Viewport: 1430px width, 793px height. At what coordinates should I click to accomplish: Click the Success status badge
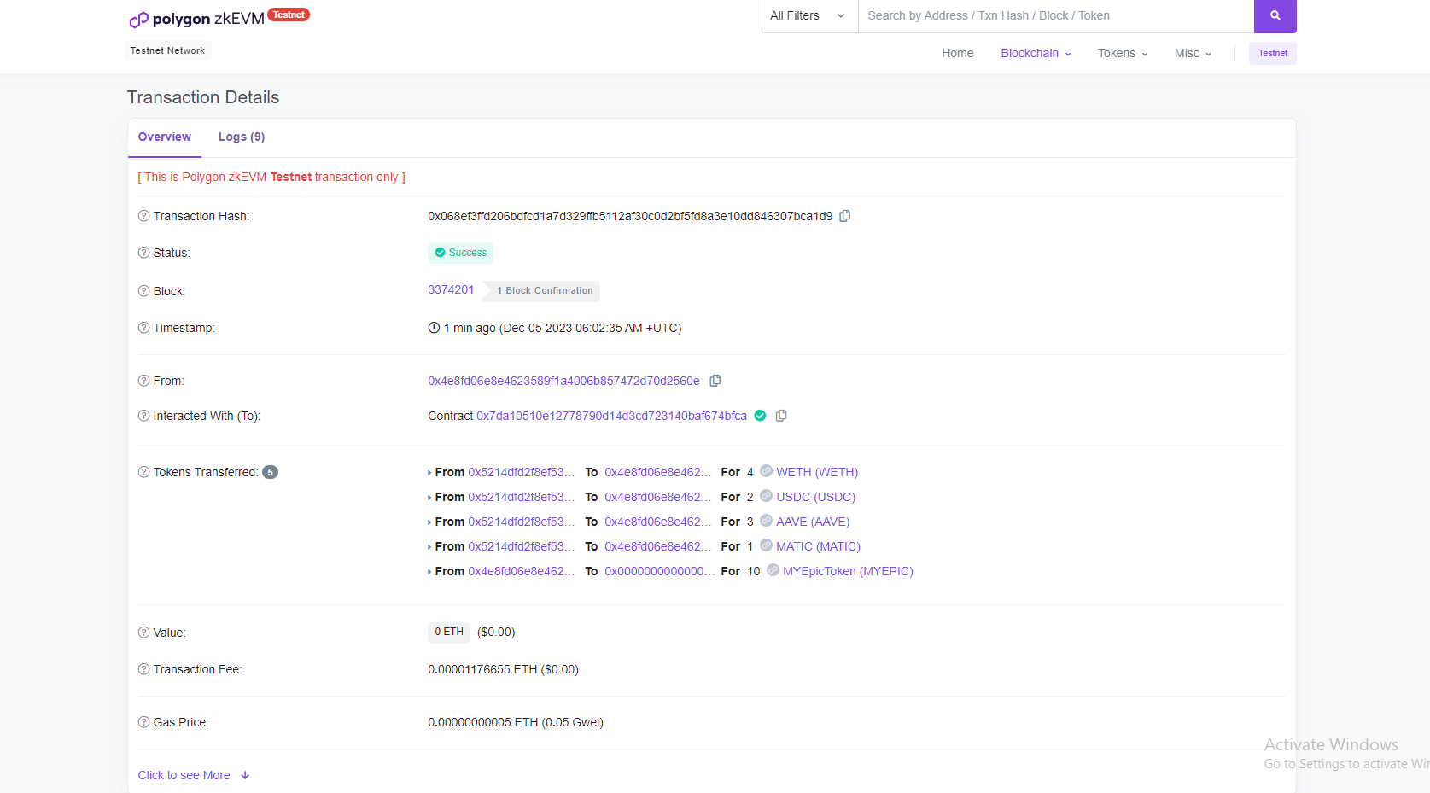coord(460,253)
